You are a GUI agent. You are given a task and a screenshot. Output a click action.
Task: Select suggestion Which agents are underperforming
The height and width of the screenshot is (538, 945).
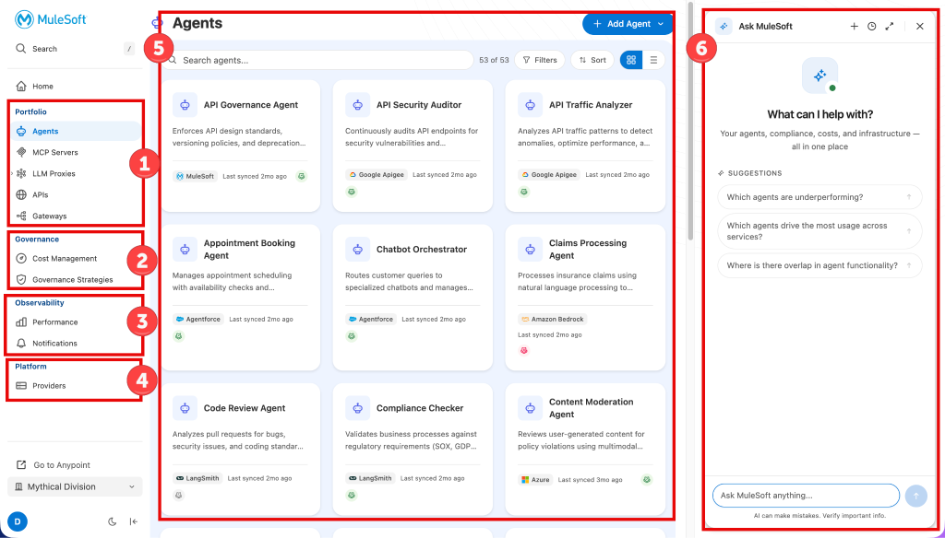point(819,197)
